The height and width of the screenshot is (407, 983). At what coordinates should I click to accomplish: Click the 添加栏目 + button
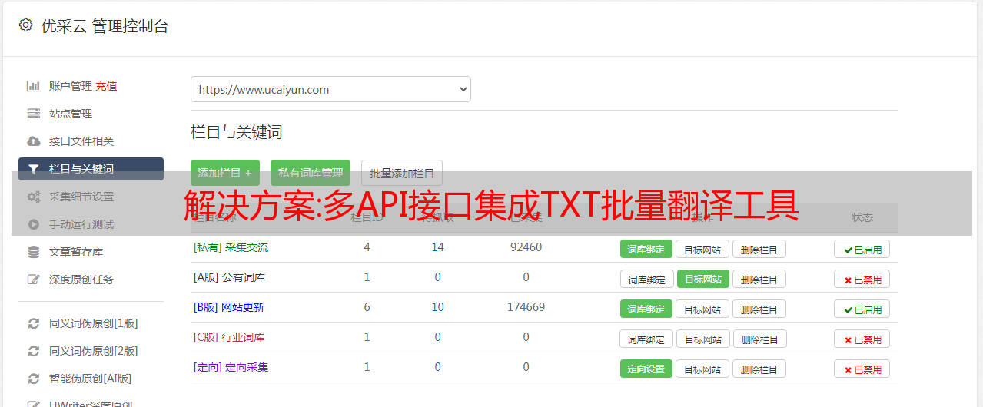click(224, 173)
